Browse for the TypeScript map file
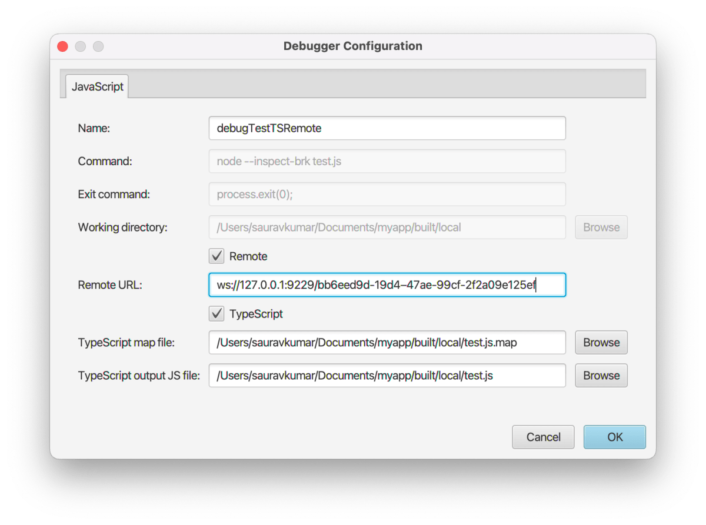The image size is (706, 525). click(601, 342)
